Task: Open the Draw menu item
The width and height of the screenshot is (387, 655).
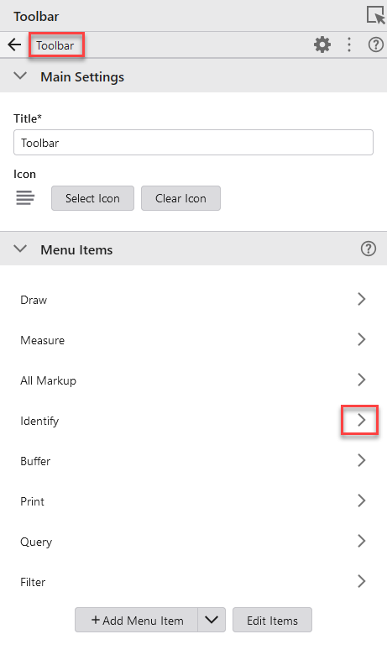Action: (x=193, y=300)
